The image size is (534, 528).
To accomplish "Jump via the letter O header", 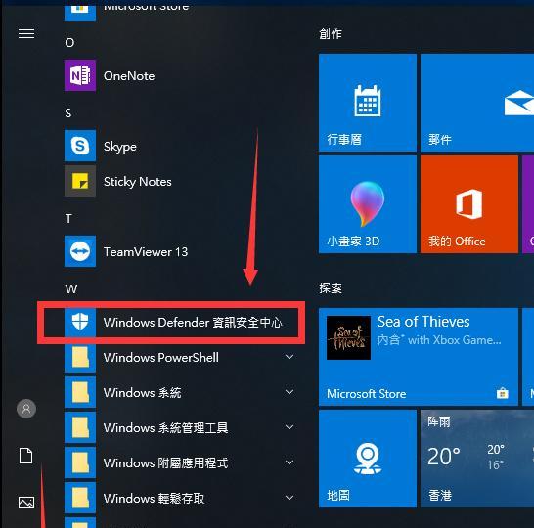I will tap(69, 43).
